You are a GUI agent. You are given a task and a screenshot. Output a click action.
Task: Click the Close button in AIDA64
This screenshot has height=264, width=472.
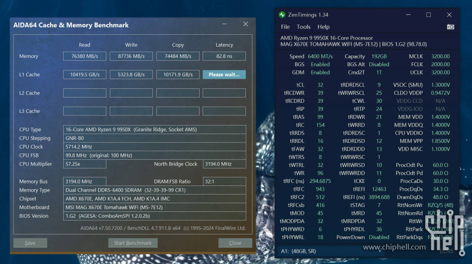[235, 243]
